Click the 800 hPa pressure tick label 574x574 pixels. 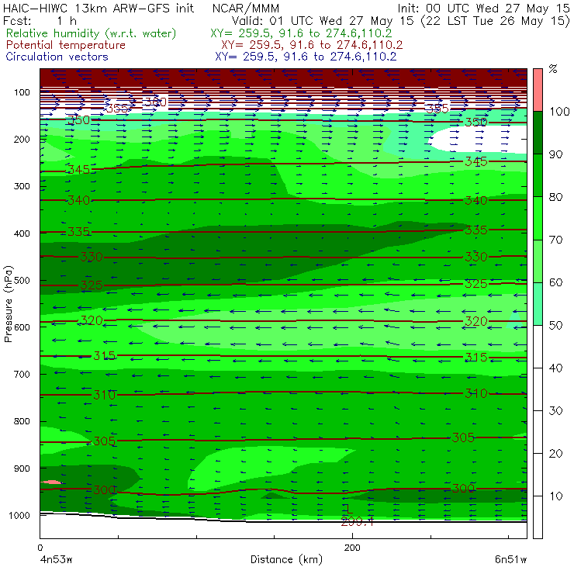pos(22,421)
